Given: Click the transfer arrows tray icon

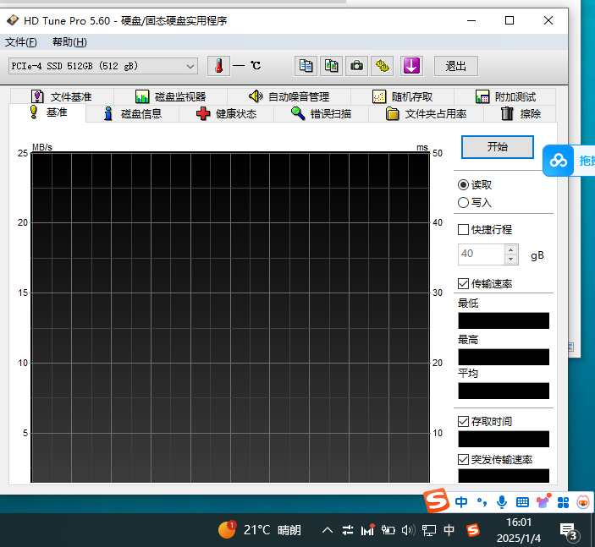Looking at the screenshot, I should click(348, 530).
